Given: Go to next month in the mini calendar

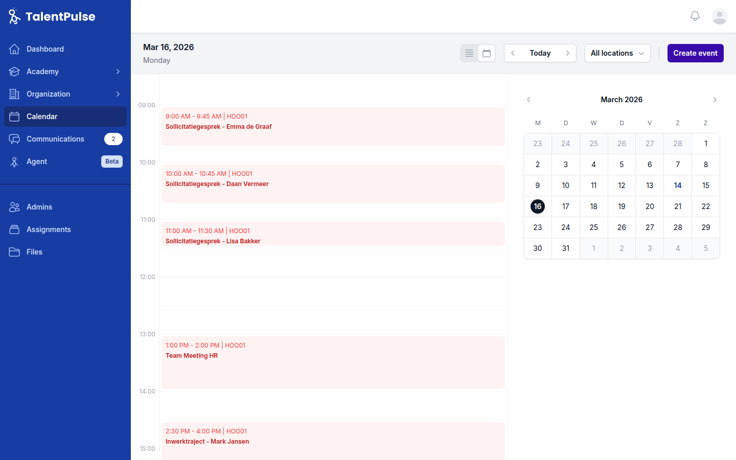Looking at the screenshot, I should (715, 100).
